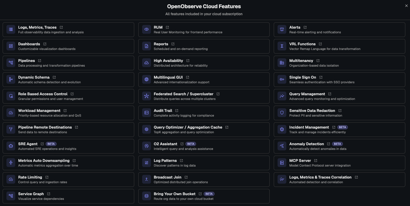Open external link beside Dashboards title
The image size is (410, 206).
pyautogui.click(x=45, y=44)
